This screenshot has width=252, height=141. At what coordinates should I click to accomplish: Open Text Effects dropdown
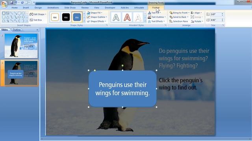pos(156,21)
